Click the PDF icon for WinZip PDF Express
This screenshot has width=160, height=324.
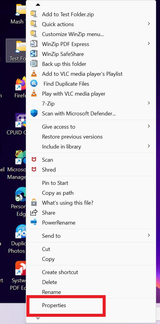click(x=34, y=44)
